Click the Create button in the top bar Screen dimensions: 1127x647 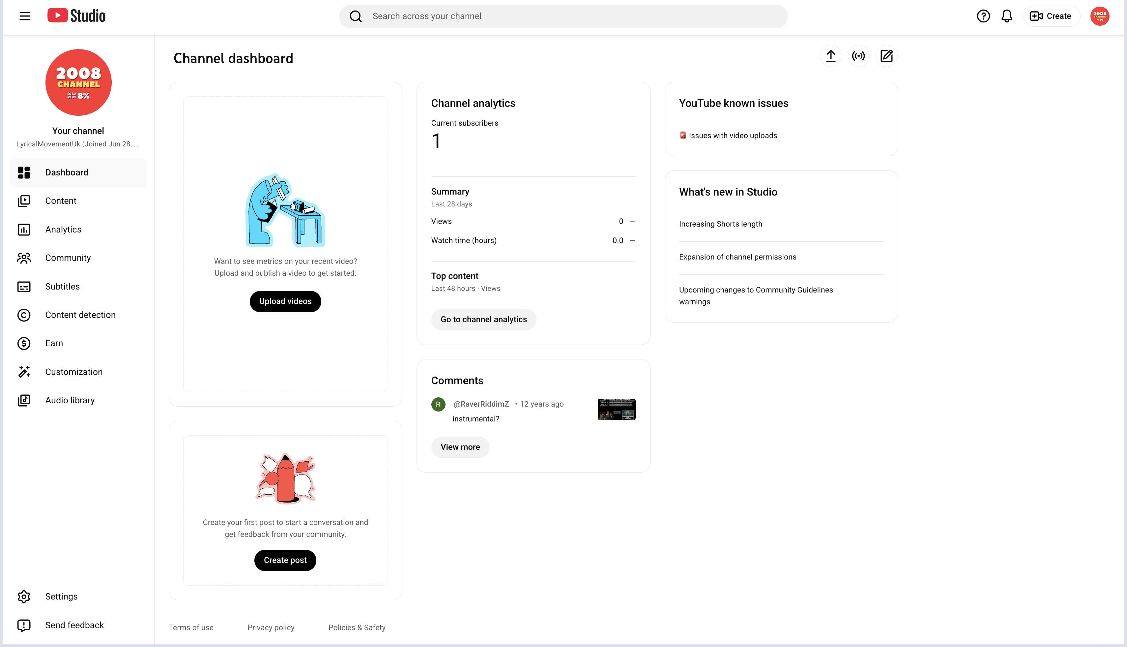(x=1051, y=16)
